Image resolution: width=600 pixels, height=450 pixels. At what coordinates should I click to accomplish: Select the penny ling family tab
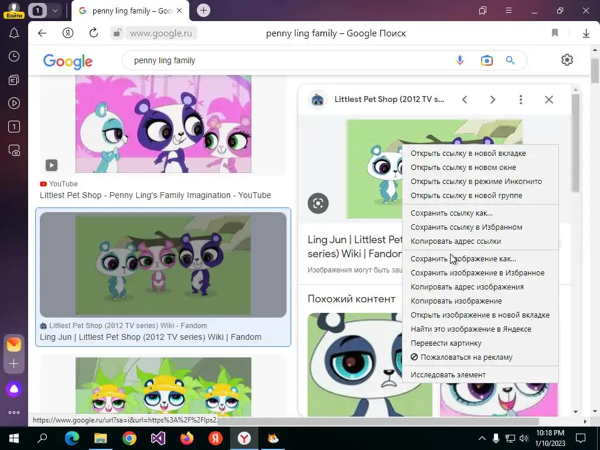130,11
